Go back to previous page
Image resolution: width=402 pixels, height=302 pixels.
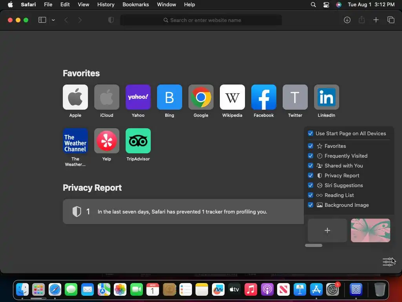(x=66, y=20)
